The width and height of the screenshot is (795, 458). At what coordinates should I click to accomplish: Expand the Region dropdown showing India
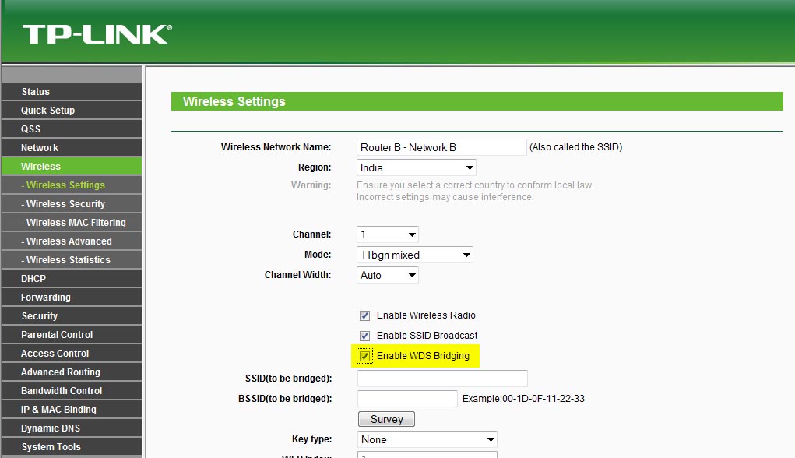(417, 168)
